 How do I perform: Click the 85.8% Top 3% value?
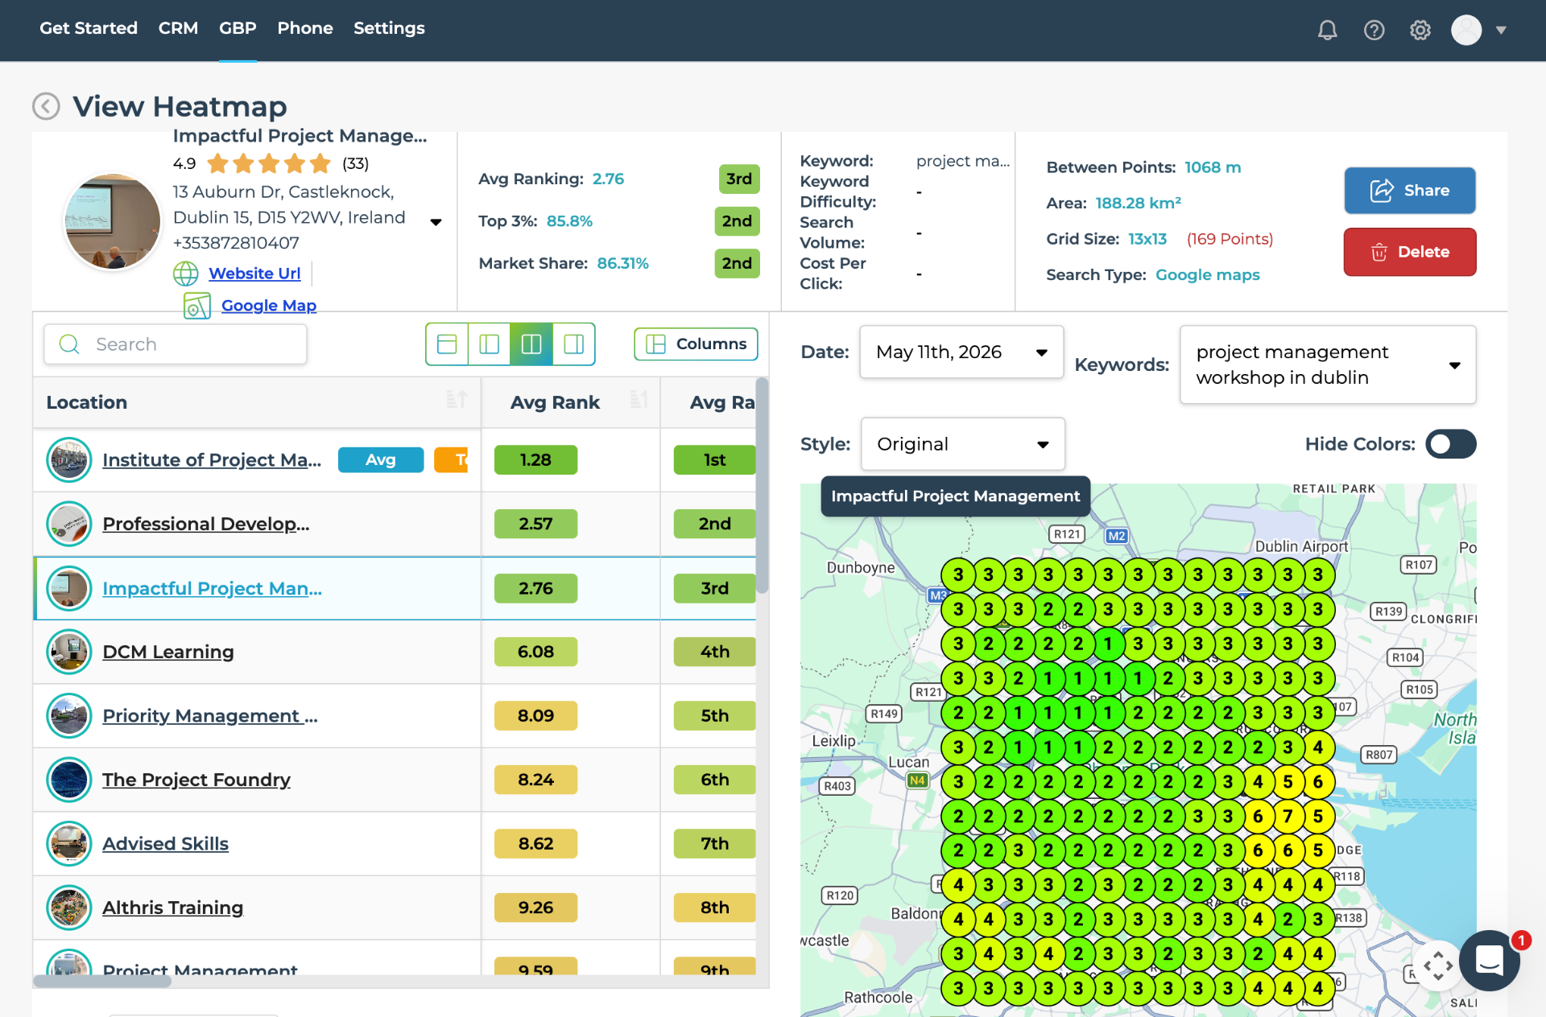pos(569,221)
